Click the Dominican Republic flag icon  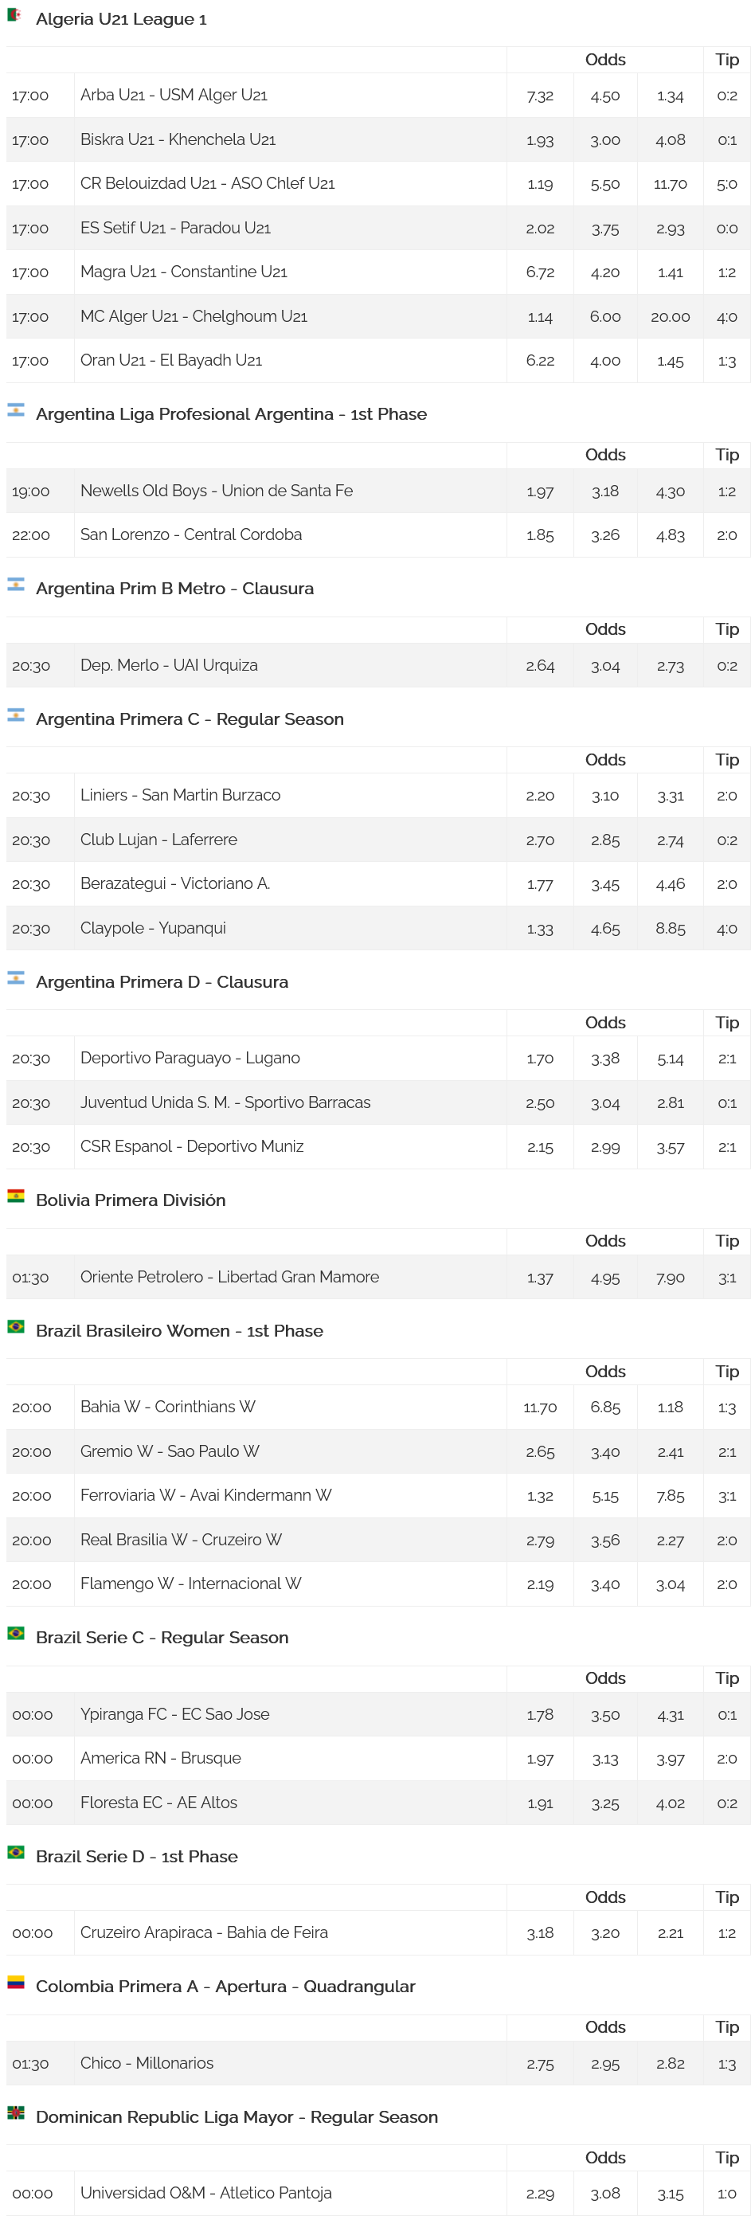pos(15,2112)
